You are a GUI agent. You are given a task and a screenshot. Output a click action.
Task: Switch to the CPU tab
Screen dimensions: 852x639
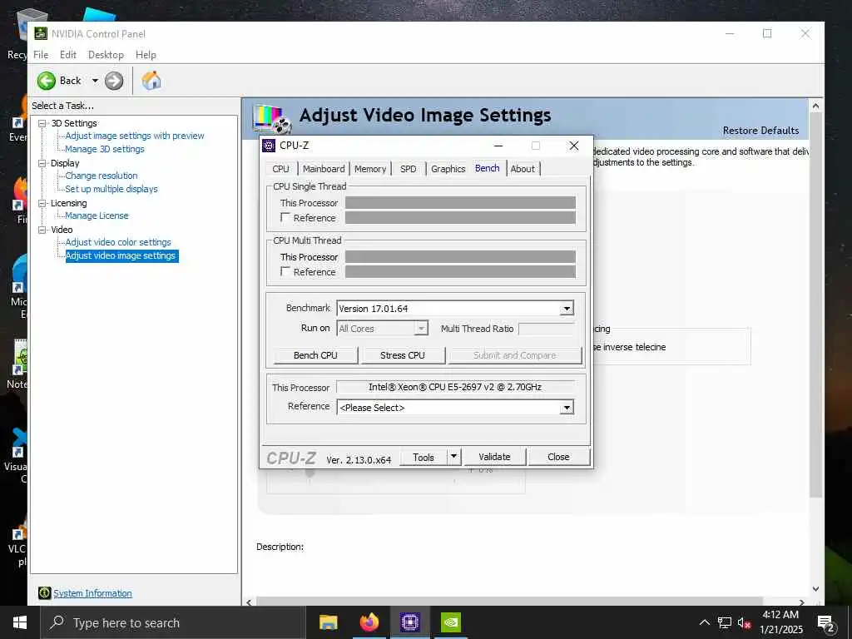[x=281, y=169]
